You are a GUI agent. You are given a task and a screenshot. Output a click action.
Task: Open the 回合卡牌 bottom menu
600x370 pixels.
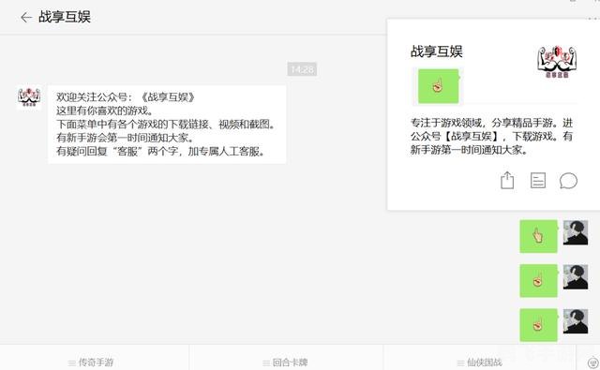tap(285, 362)
